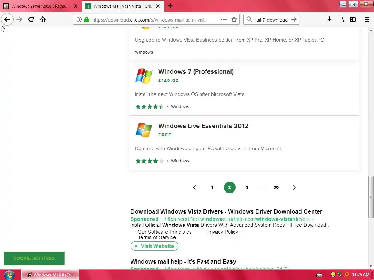Viewport: 374px width, 280px height.
Task: Click the scroll up arrow of scrollbar
Action: tap(371, 30)
